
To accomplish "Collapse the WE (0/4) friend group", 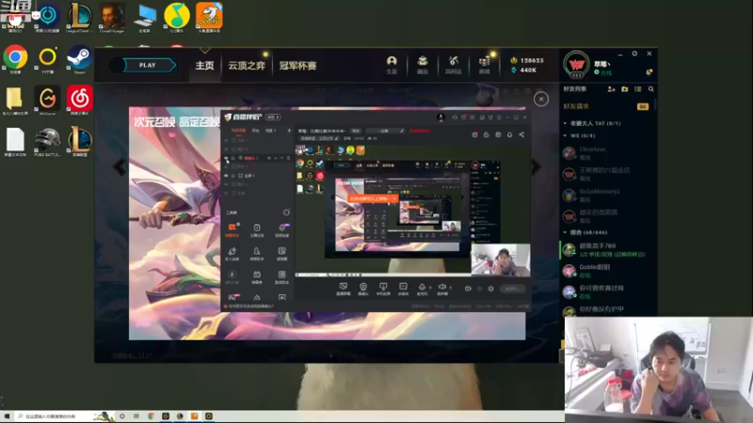I will tap(565, 135).
